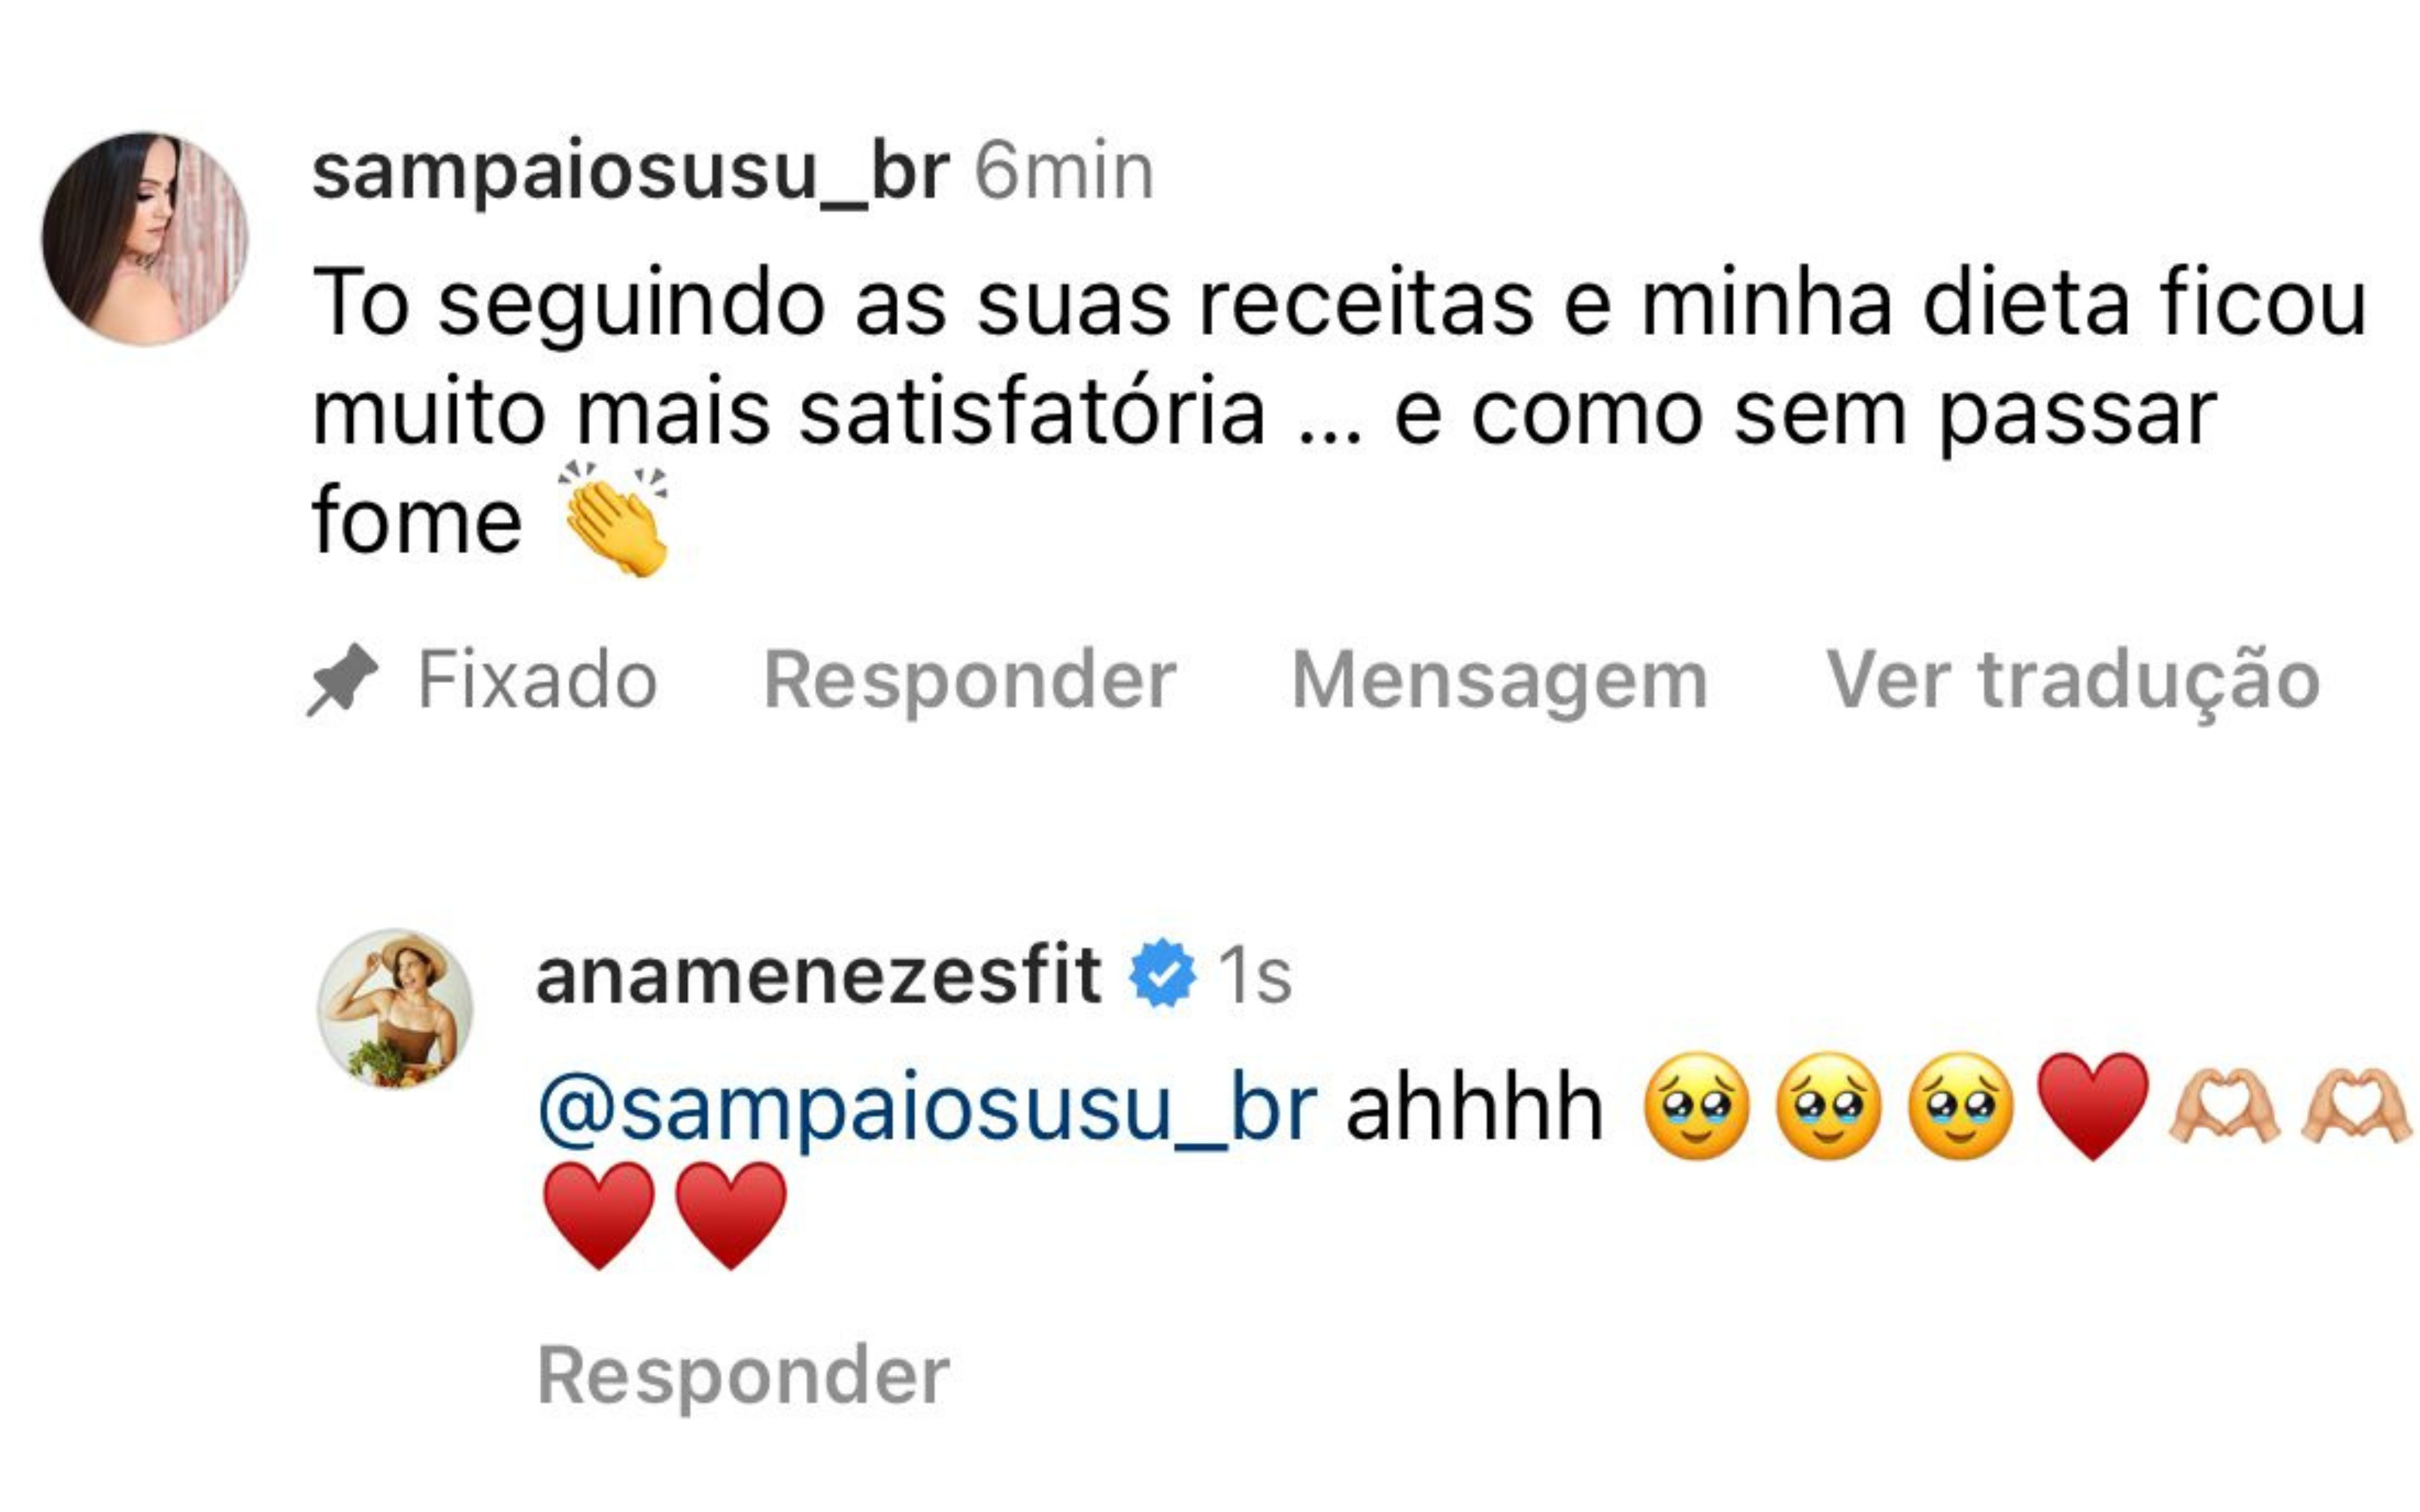2420x1512 pixels.
Task: Open anamenezesfit's profile picture
Action: (x=395, y=1008)
